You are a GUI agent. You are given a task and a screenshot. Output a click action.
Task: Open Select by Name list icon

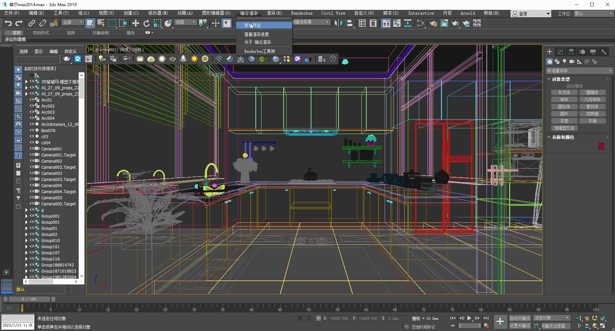(101, 23)
